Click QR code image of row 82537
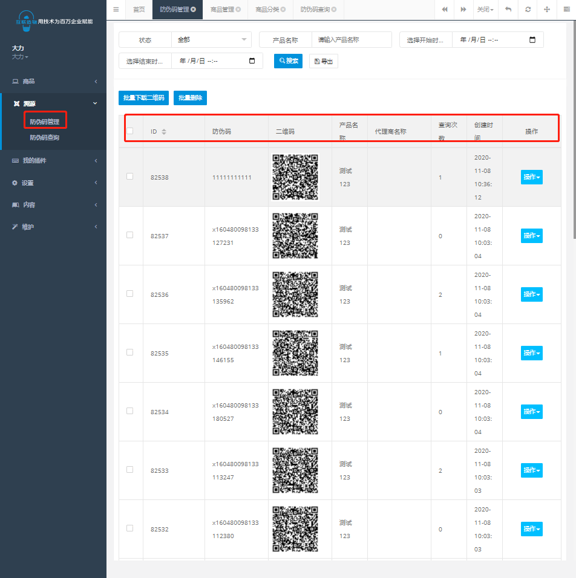 [x=295, y=236]
